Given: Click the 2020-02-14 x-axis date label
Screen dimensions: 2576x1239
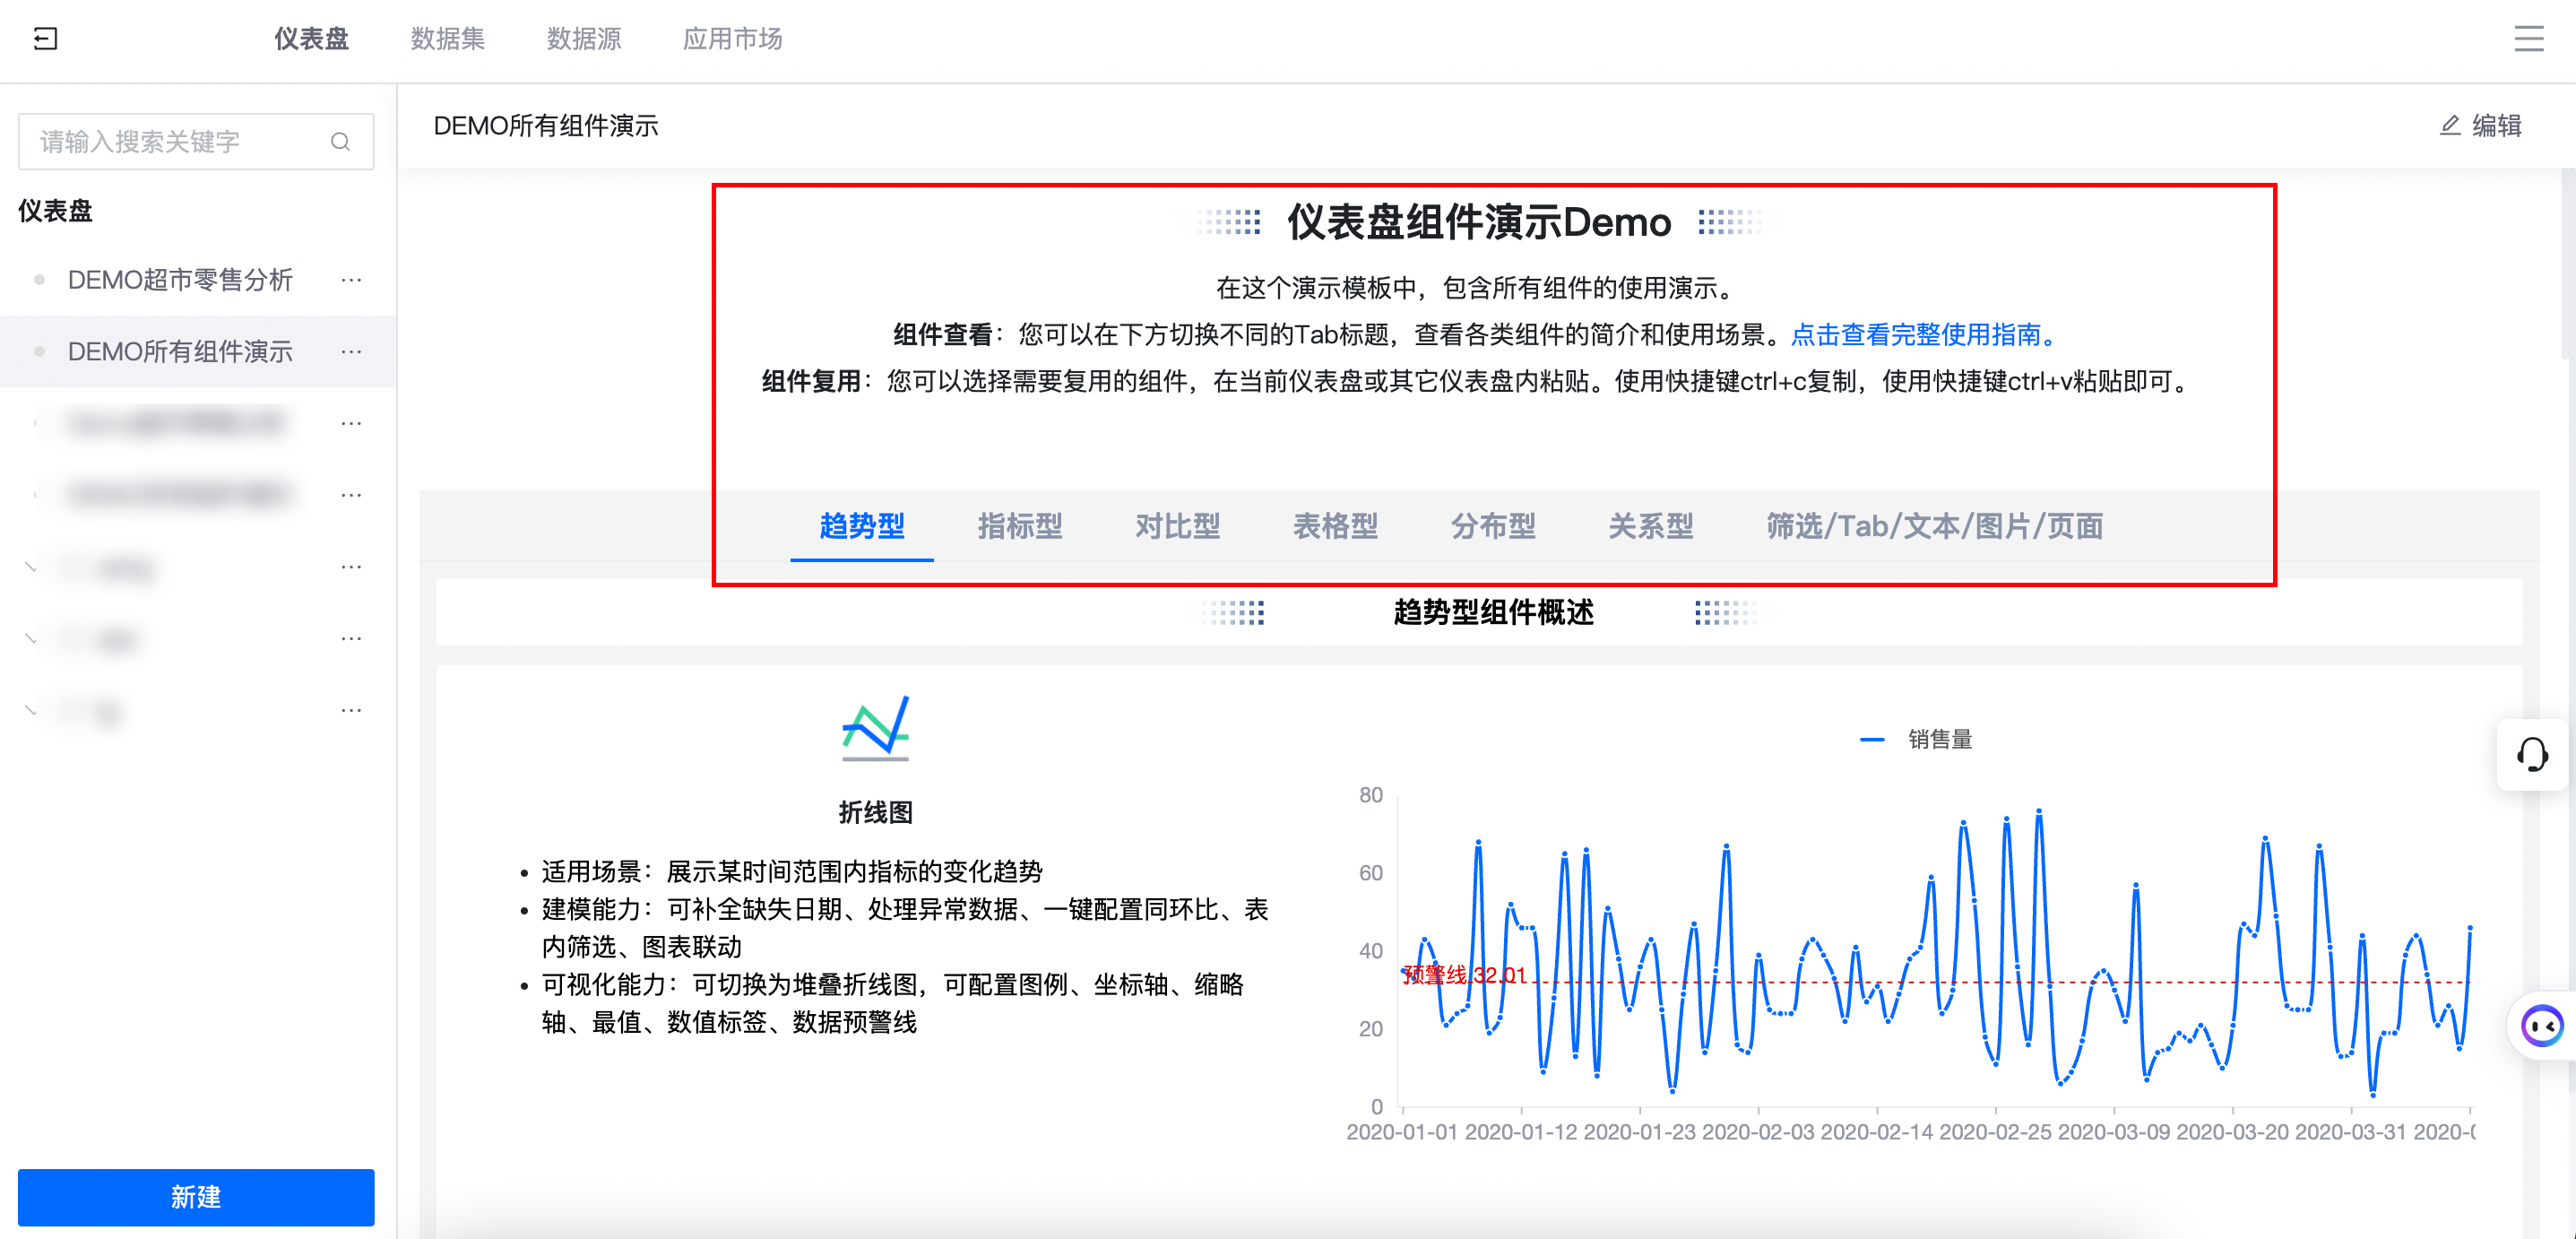Looking at the screenshot, I should pos(1877,1131).
